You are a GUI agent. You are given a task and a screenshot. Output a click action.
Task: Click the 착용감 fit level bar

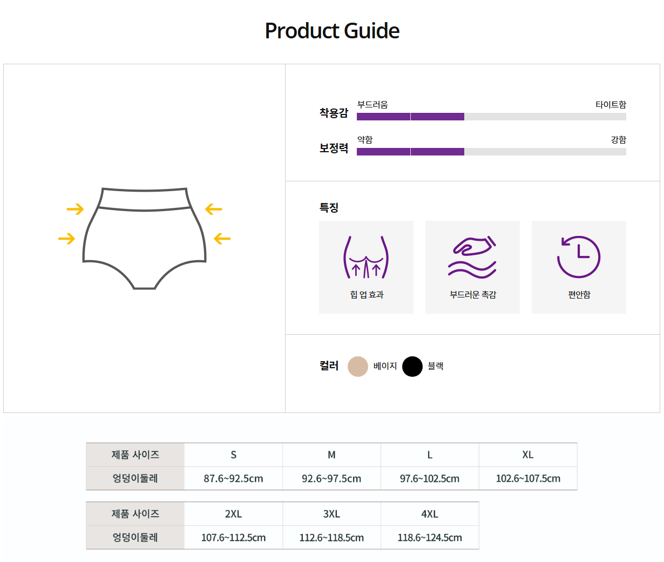point(491,117)
